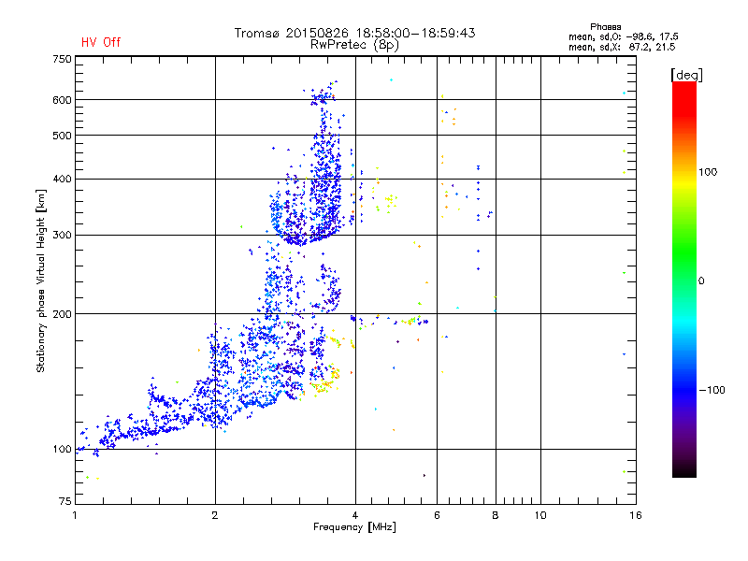Click the '[deg]' colorbar unit label
748x561 pixels.
pos(686,75)
